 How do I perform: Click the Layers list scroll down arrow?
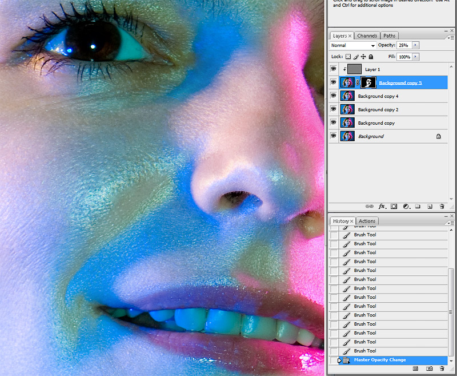tap(451, 199)
